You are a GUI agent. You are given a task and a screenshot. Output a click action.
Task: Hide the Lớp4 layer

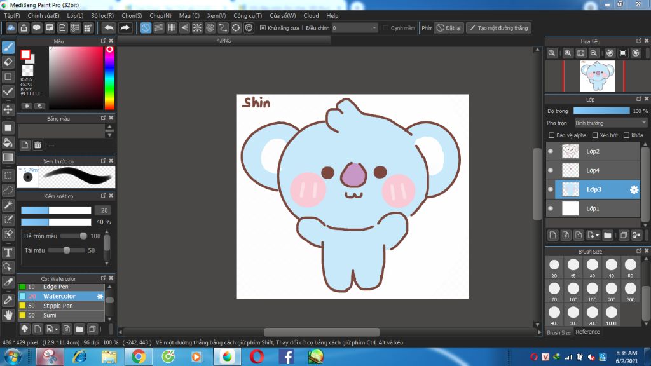click(551, 170)
